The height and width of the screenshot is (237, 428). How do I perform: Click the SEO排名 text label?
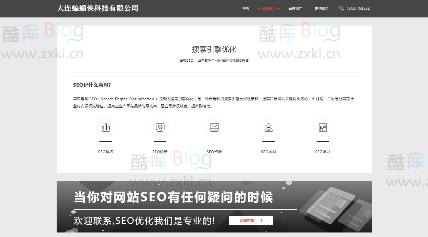[x=105, y=152]
